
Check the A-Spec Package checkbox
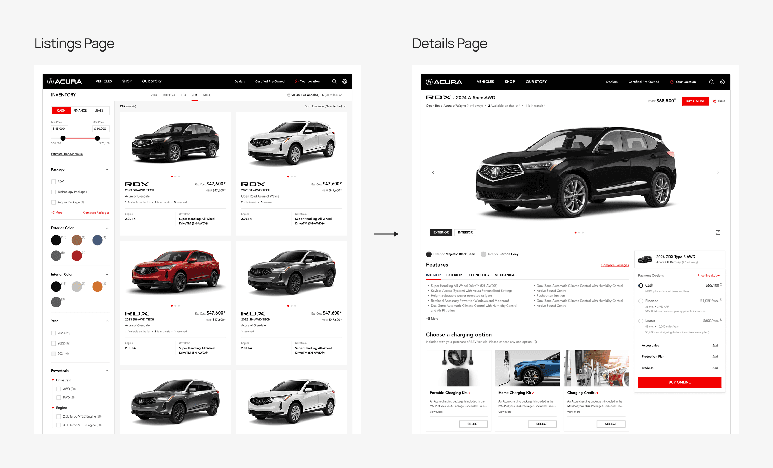point(54,202)
